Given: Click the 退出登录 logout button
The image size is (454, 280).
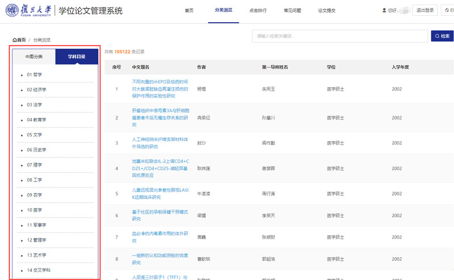Looking at the screenshot, I should point(424,10).
